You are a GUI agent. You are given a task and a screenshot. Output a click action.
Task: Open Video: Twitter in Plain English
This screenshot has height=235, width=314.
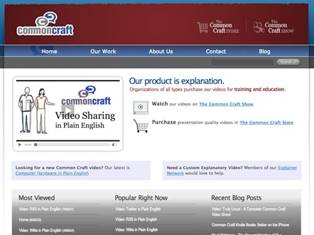[x=138, y=209]
